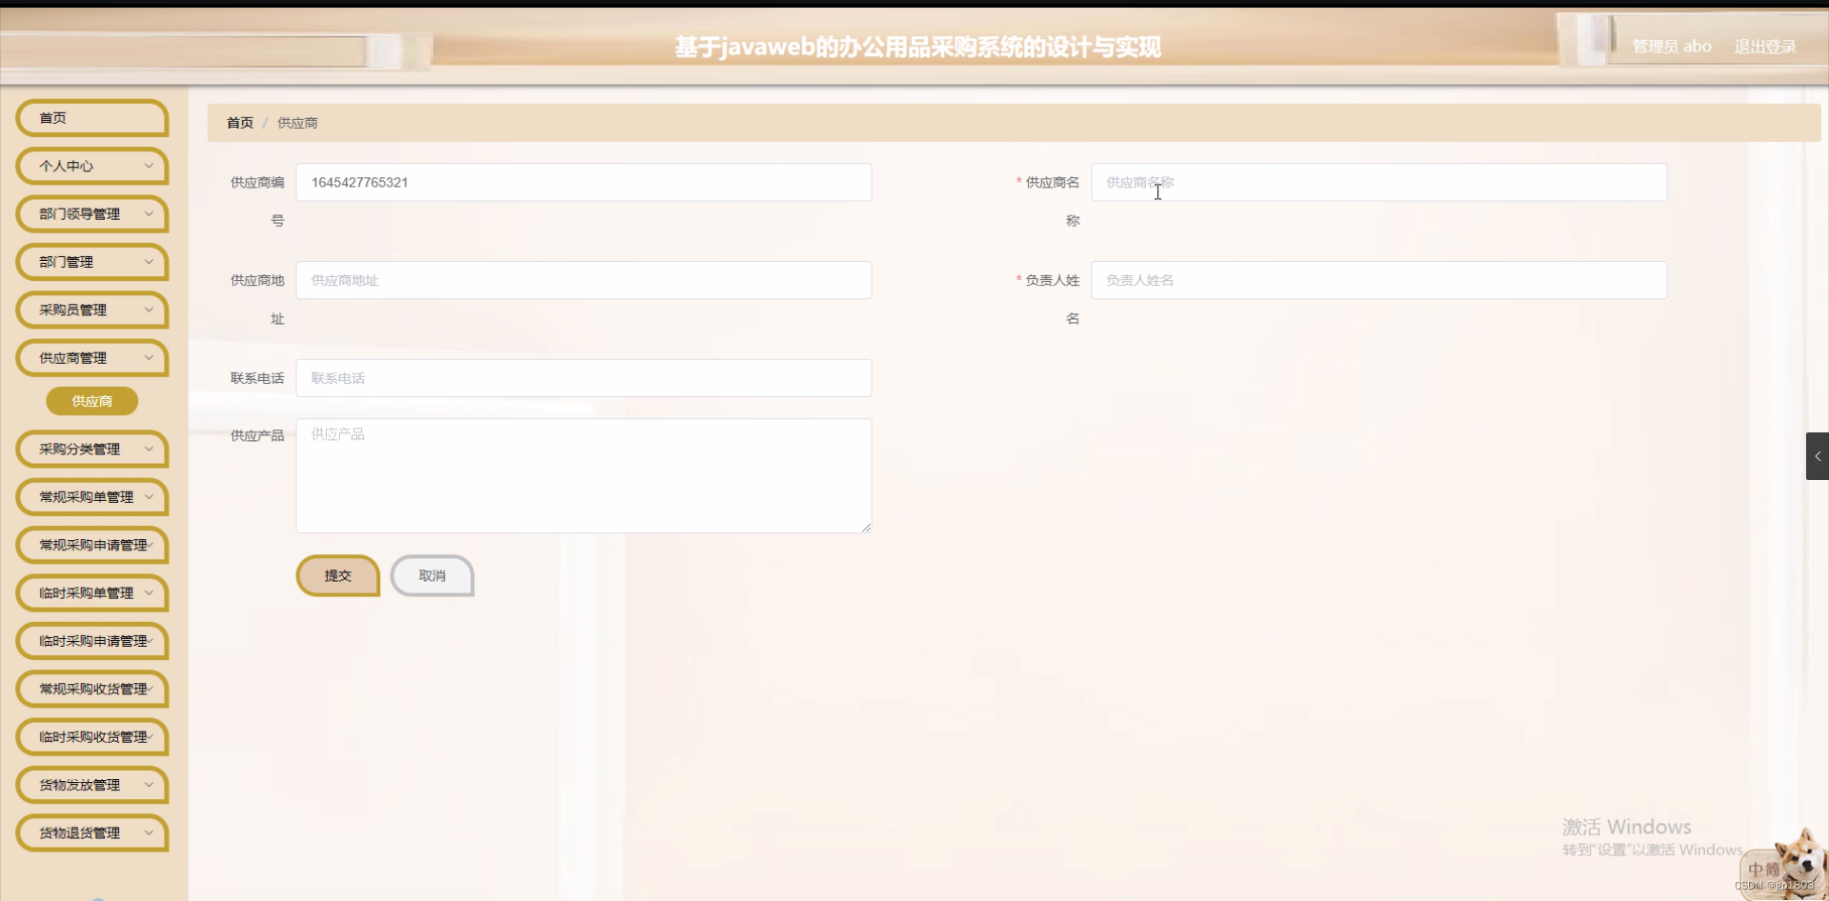The width and height of the screenshot is (1829, 901).
Task: Click the 管理员 abo user label
Action: (x=1672, y=47)
